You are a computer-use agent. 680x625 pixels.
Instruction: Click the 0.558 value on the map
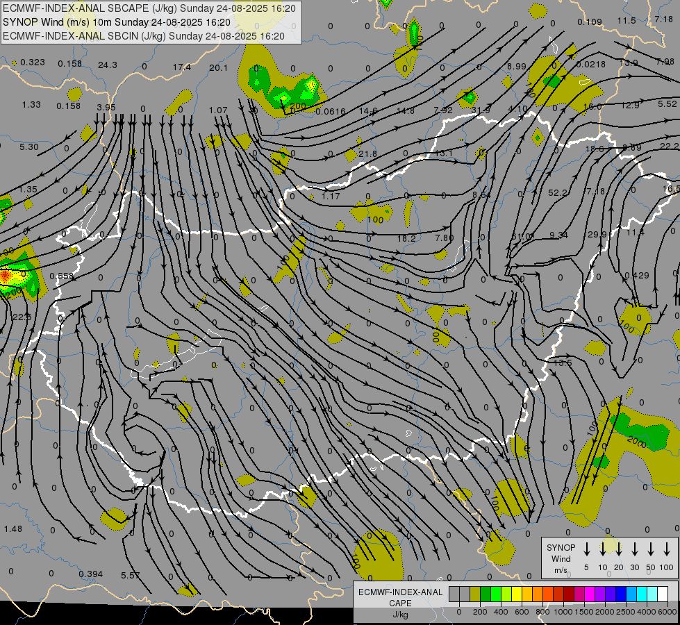tap(62, 276)
